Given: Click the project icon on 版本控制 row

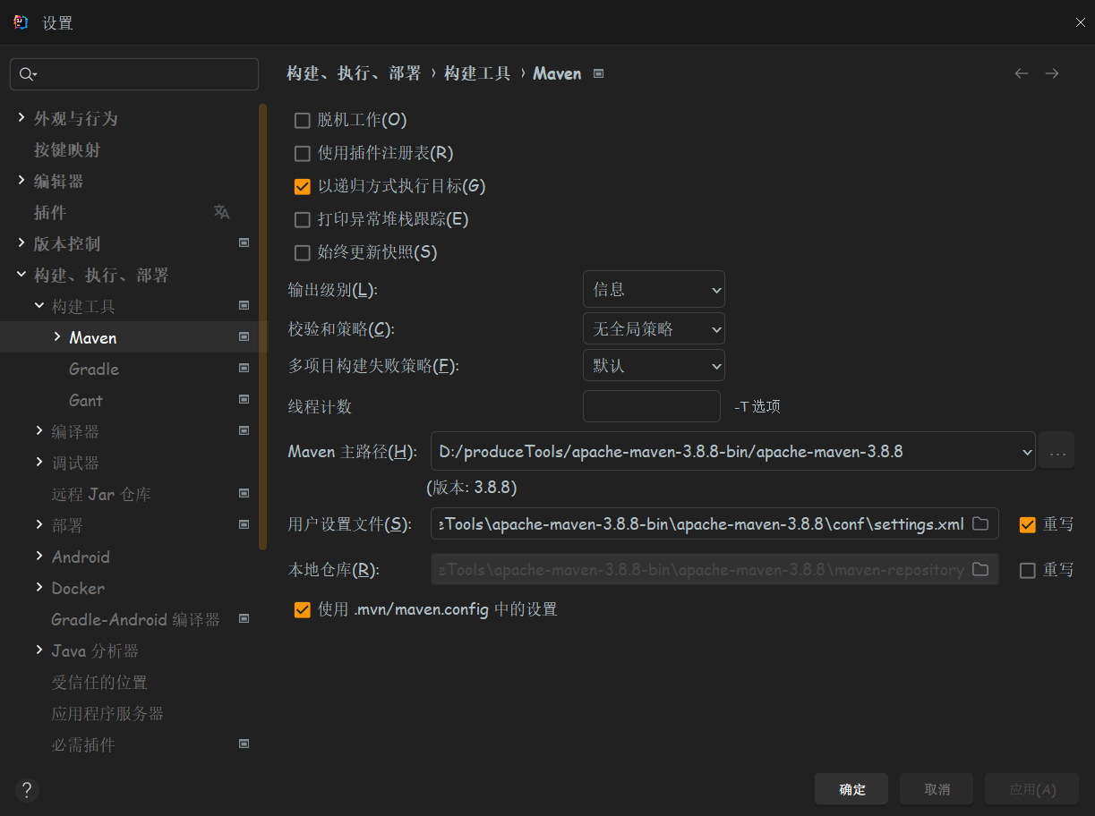Looking at the screenshot, I should pos(244,242).
